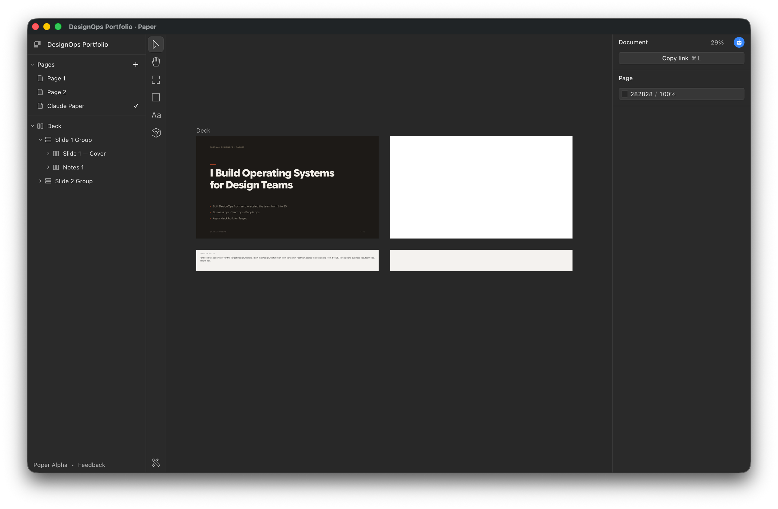Viewport: 778px width, 509px height.
Task: Click the Slide 1 Group rows icon
Action: pyautogui.click(x=48, y=140)
